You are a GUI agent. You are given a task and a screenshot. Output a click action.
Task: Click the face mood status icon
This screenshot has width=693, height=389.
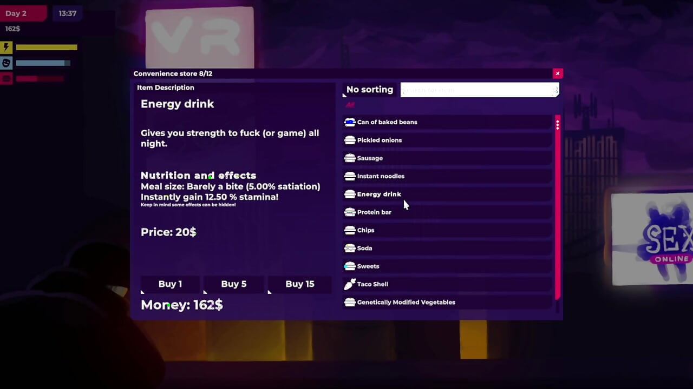coord(6,63)
